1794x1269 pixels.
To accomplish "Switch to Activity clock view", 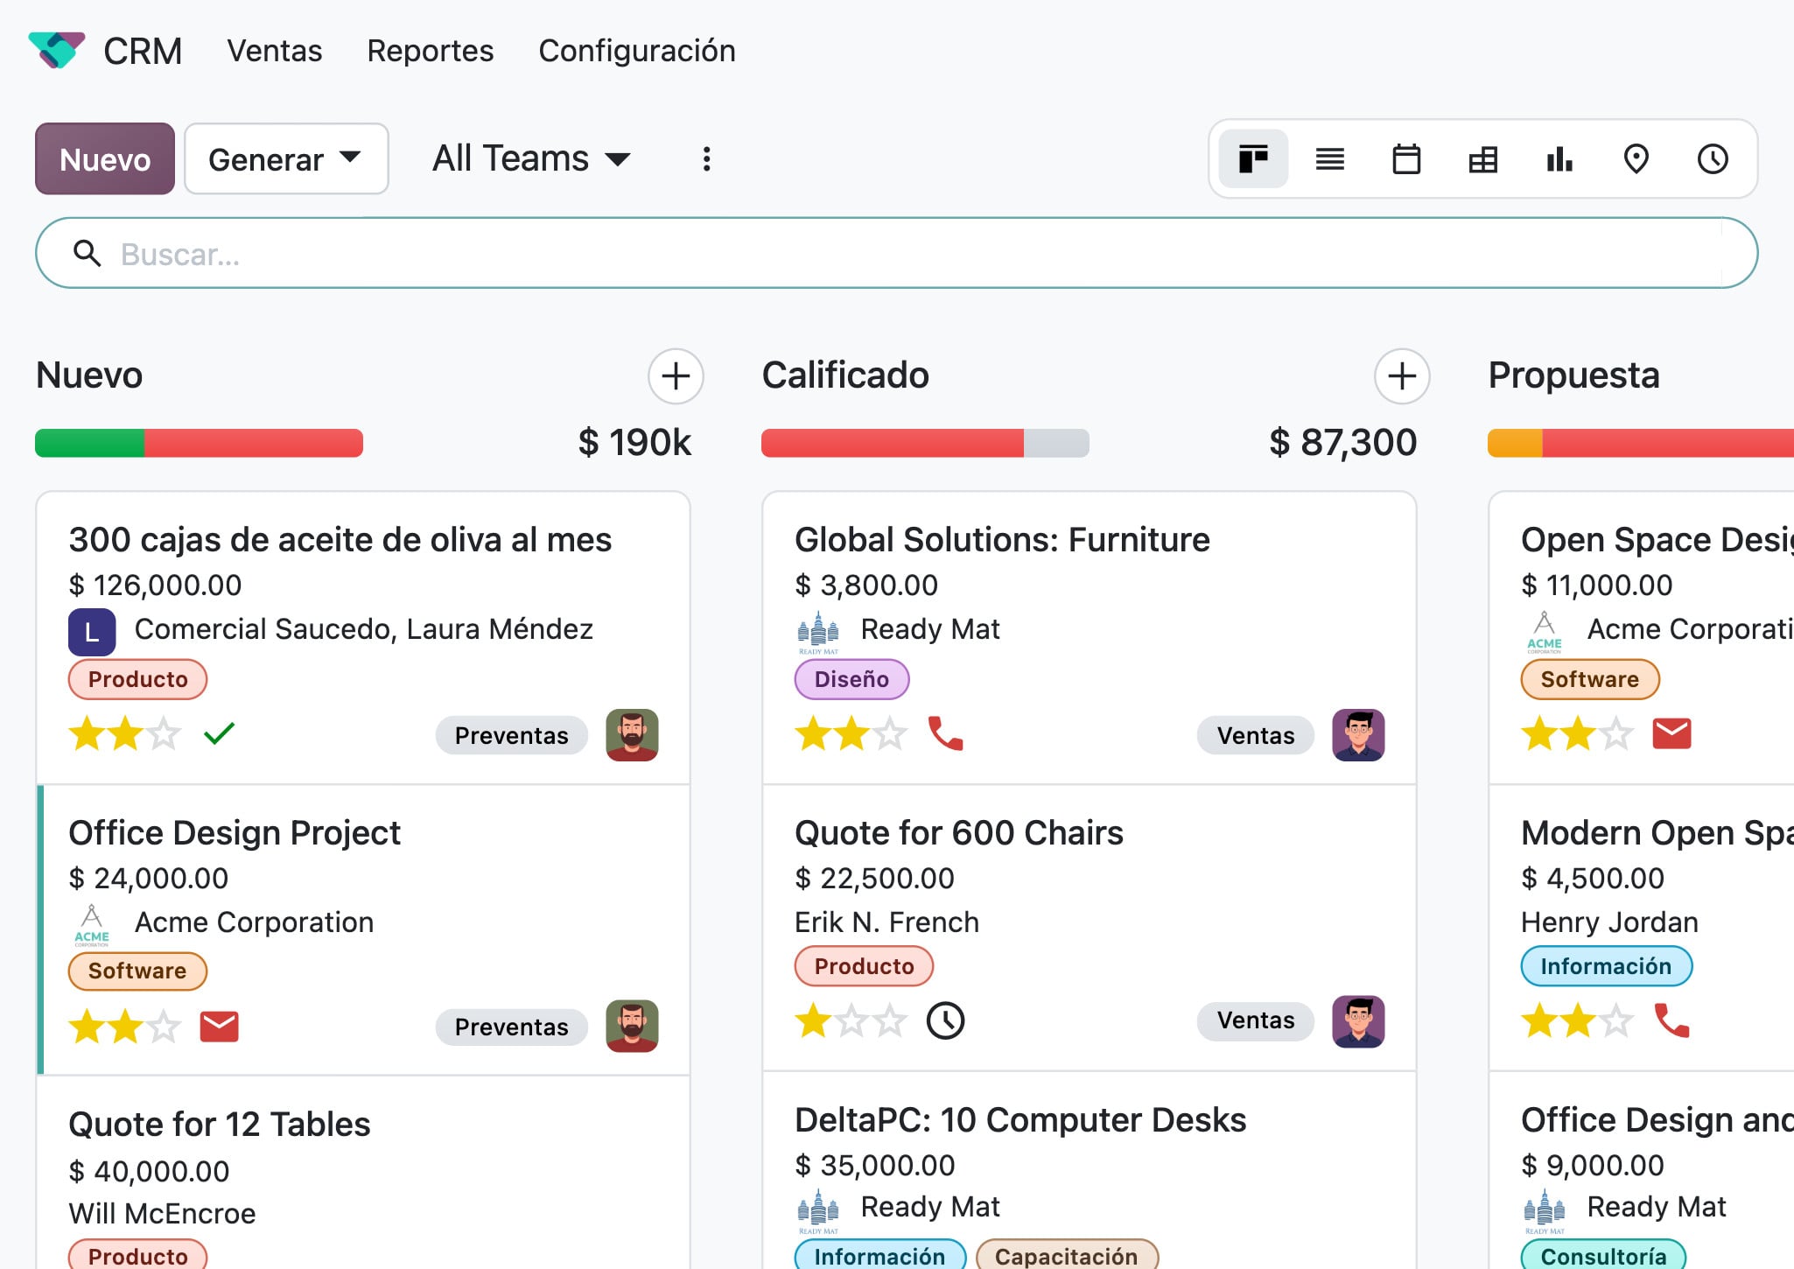I will point(1713,159).
